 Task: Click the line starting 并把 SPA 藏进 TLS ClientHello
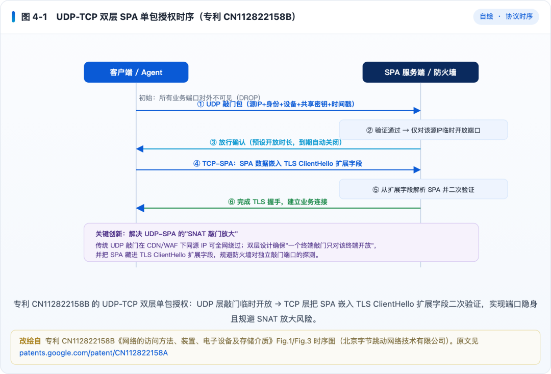pos(208,255)
